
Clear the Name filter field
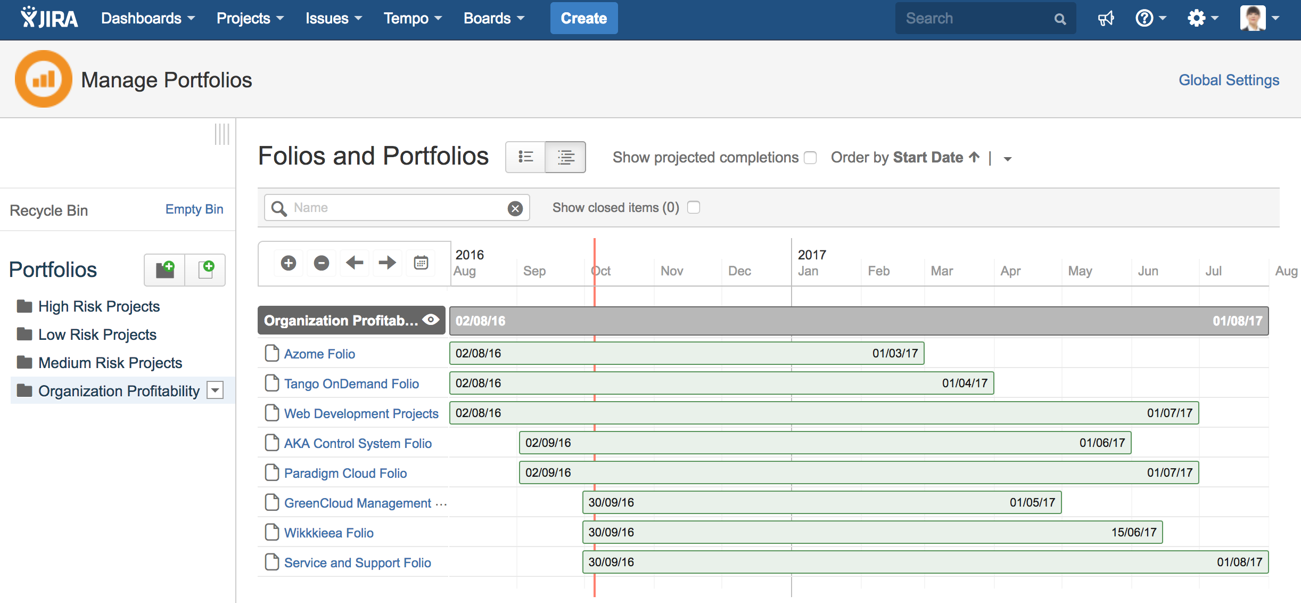coord(515,208)
